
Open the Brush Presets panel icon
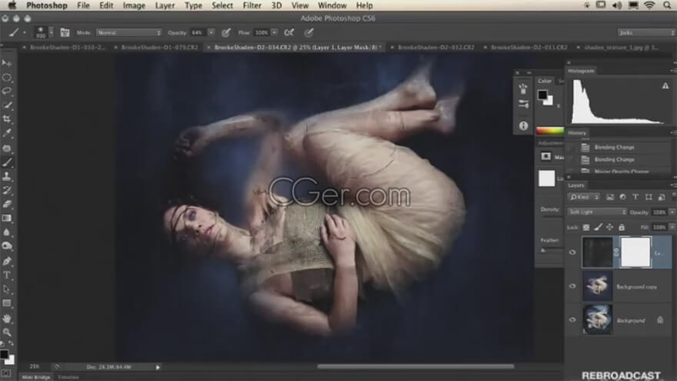tap(523, 89)
